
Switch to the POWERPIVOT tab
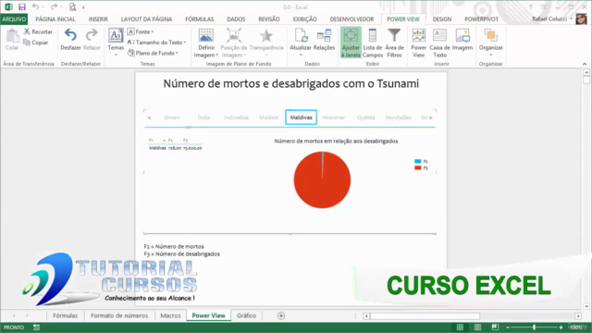481,18
